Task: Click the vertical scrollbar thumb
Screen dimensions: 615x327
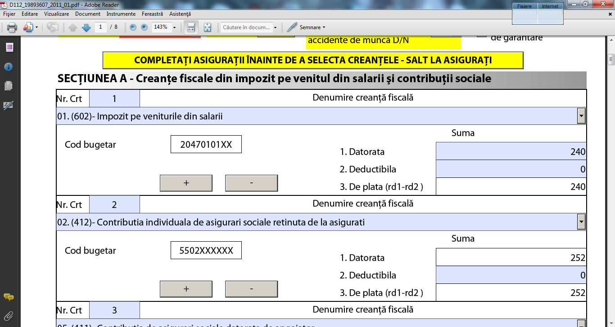Action: point(611,59)
